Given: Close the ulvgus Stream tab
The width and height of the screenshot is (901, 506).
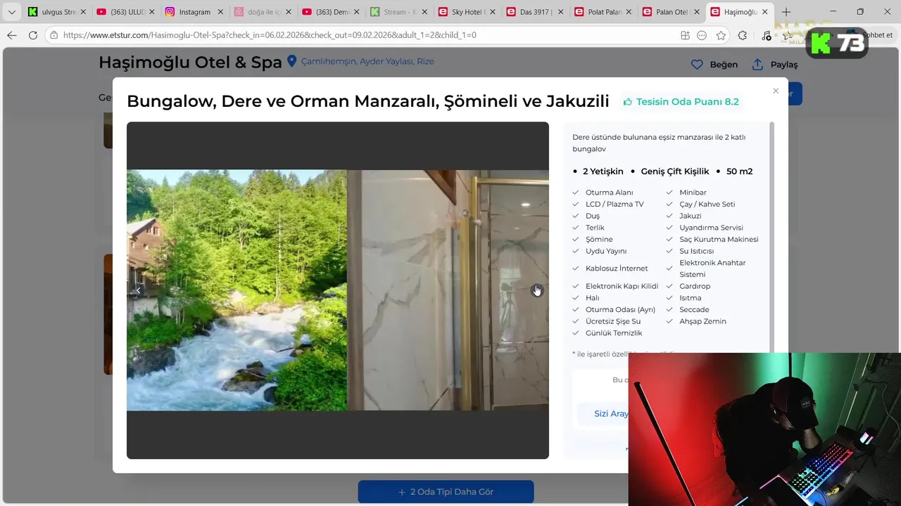Looking at the screenshot, I should 84,12.
